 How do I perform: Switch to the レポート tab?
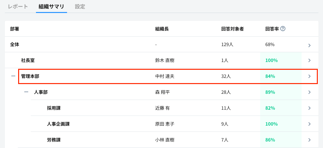(x=18, y=6)
